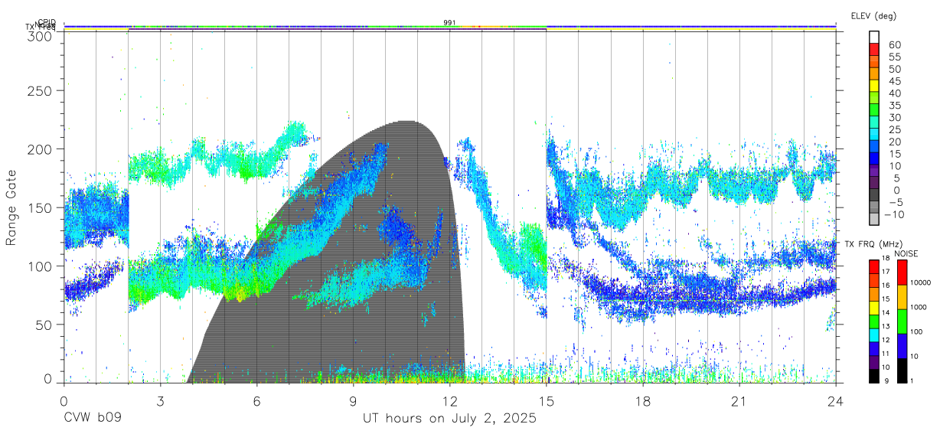Click the white top segment of the ELEV color bar
940x434 pixels.
point(875,37)
